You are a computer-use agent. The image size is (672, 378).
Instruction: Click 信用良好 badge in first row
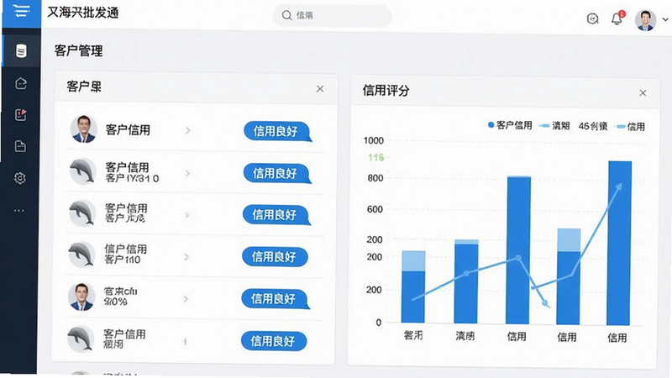277,131
